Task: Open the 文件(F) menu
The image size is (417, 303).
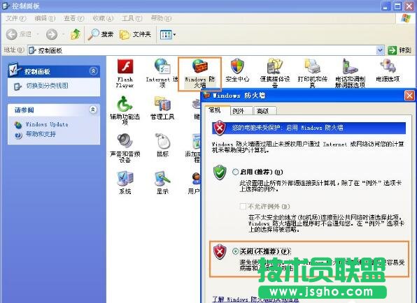Action: click(x=16, y=18)
